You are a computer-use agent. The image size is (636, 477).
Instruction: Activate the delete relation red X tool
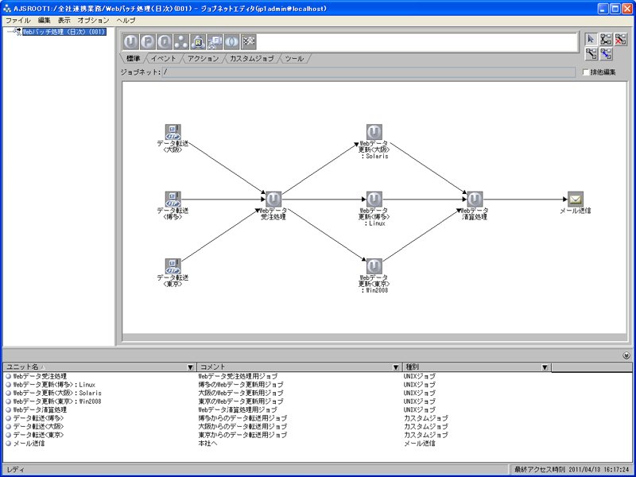[620, 39]
